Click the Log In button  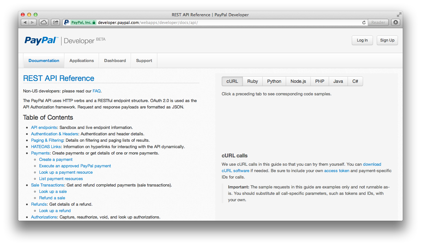pyautogui.click(x=362, y=40)
